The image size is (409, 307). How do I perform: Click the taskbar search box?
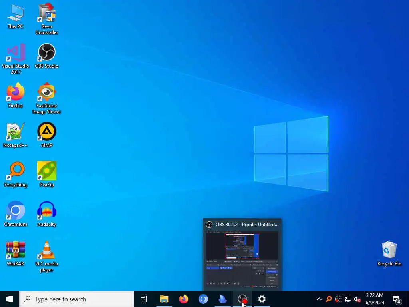coord(77,299)
